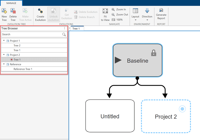Collapse the Project 2 node
This screenshot has height=140, width=200.
pos(4,55)
